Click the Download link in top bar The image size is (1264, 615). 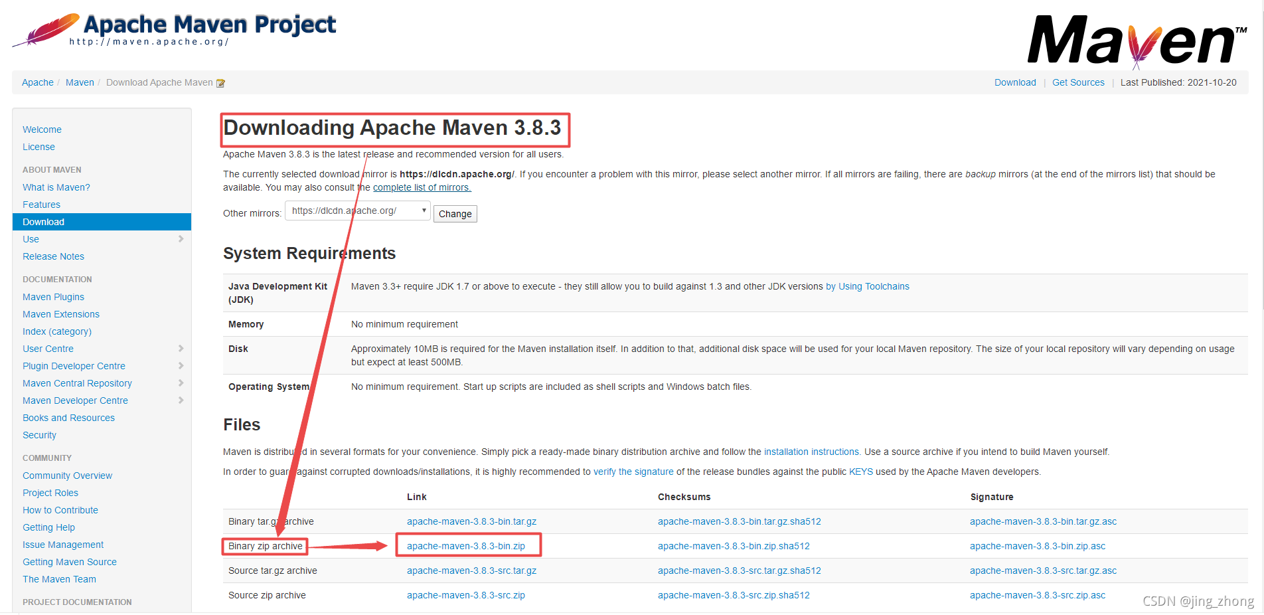click(1015, 82)
